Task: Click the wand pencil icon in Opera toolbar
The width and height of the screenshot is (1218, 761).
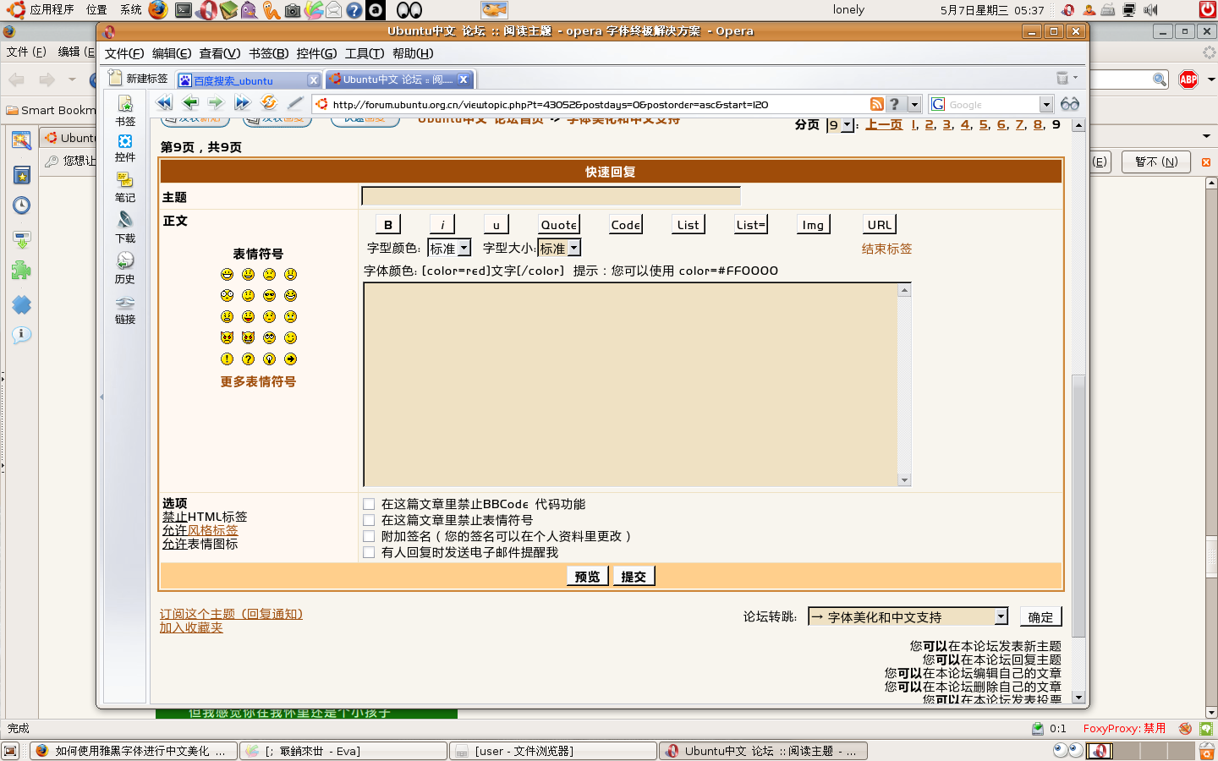Action: tap(295, 103)
